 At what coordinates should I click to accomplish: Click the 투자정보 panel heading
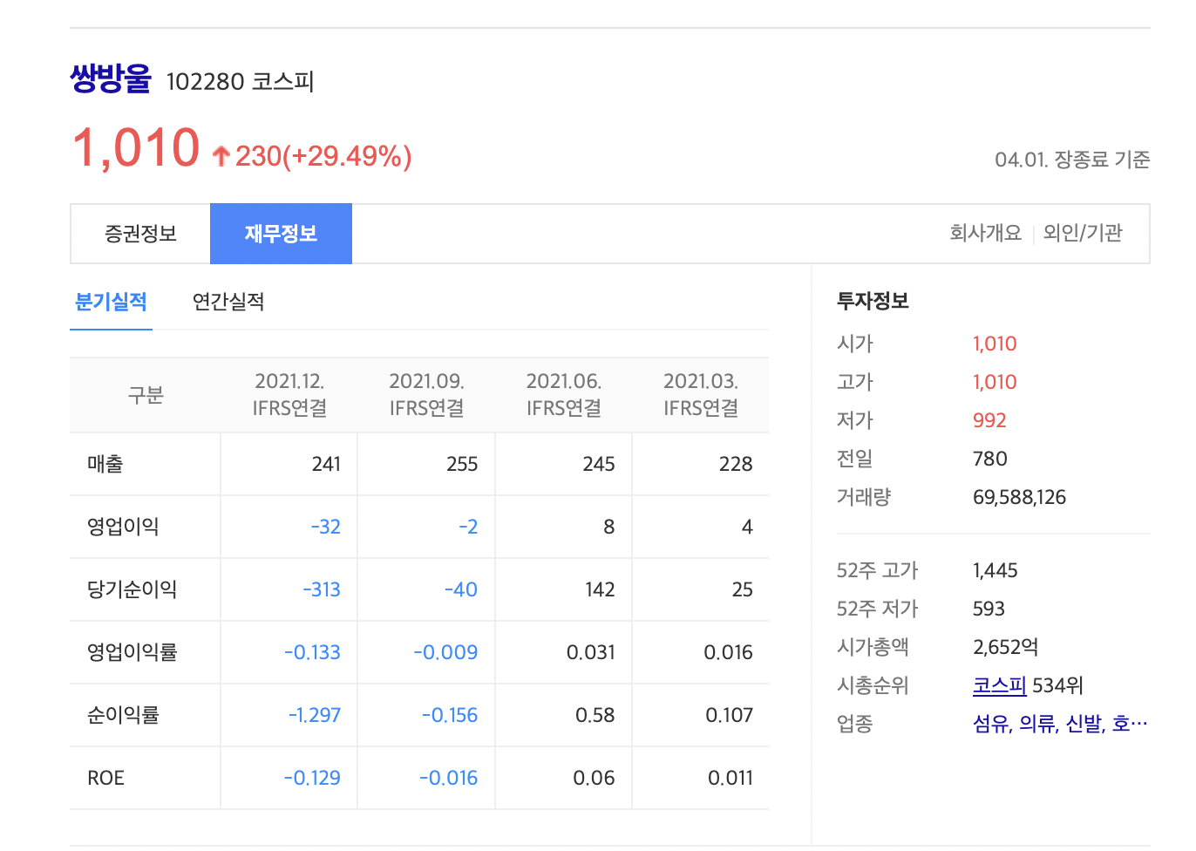[x=873, y=301]
